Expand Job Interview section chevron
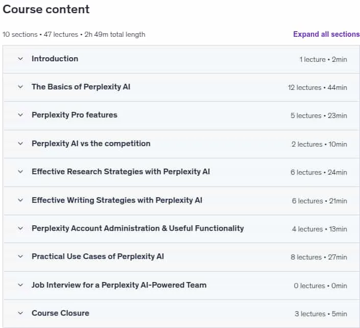Viewport: 360px width, 328px height. coord(20,285)
